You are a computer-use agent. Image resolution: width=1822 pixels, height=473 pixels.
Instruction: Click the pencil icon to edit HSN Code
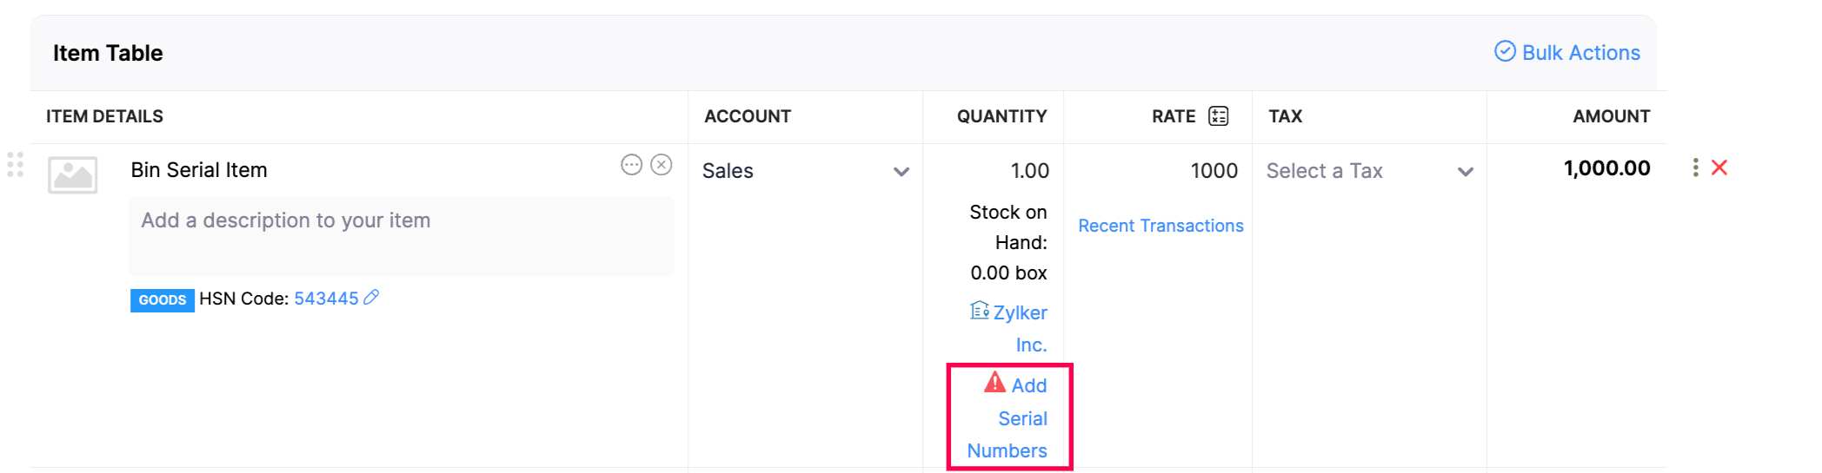coord(371,298)
